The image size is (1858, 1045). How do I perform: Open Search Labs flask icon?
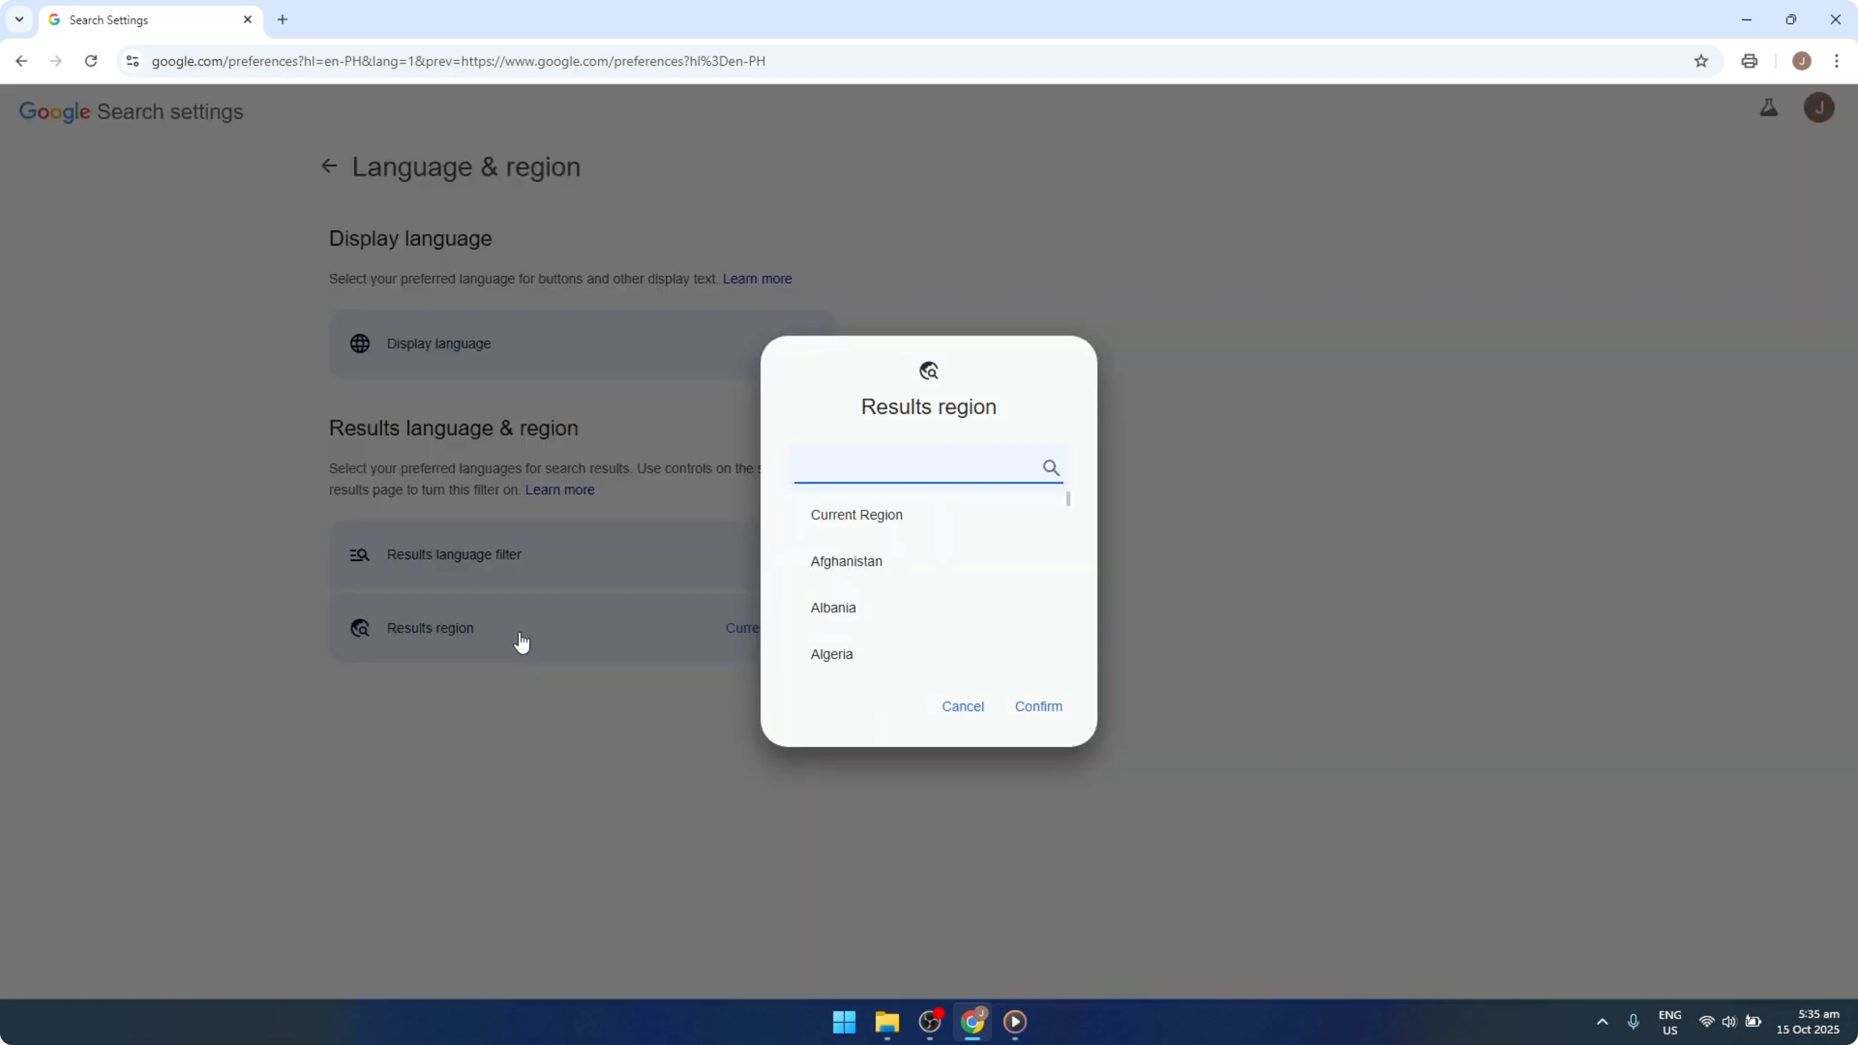coord(1769,108)
